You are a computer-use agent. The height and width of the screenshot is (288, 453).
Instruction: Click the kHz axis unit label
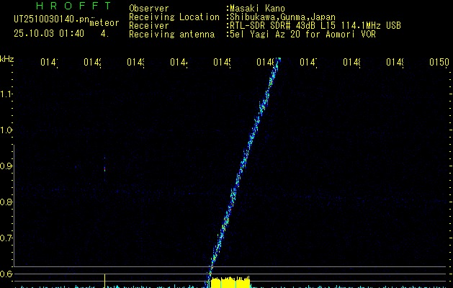(x=7, y=58)
